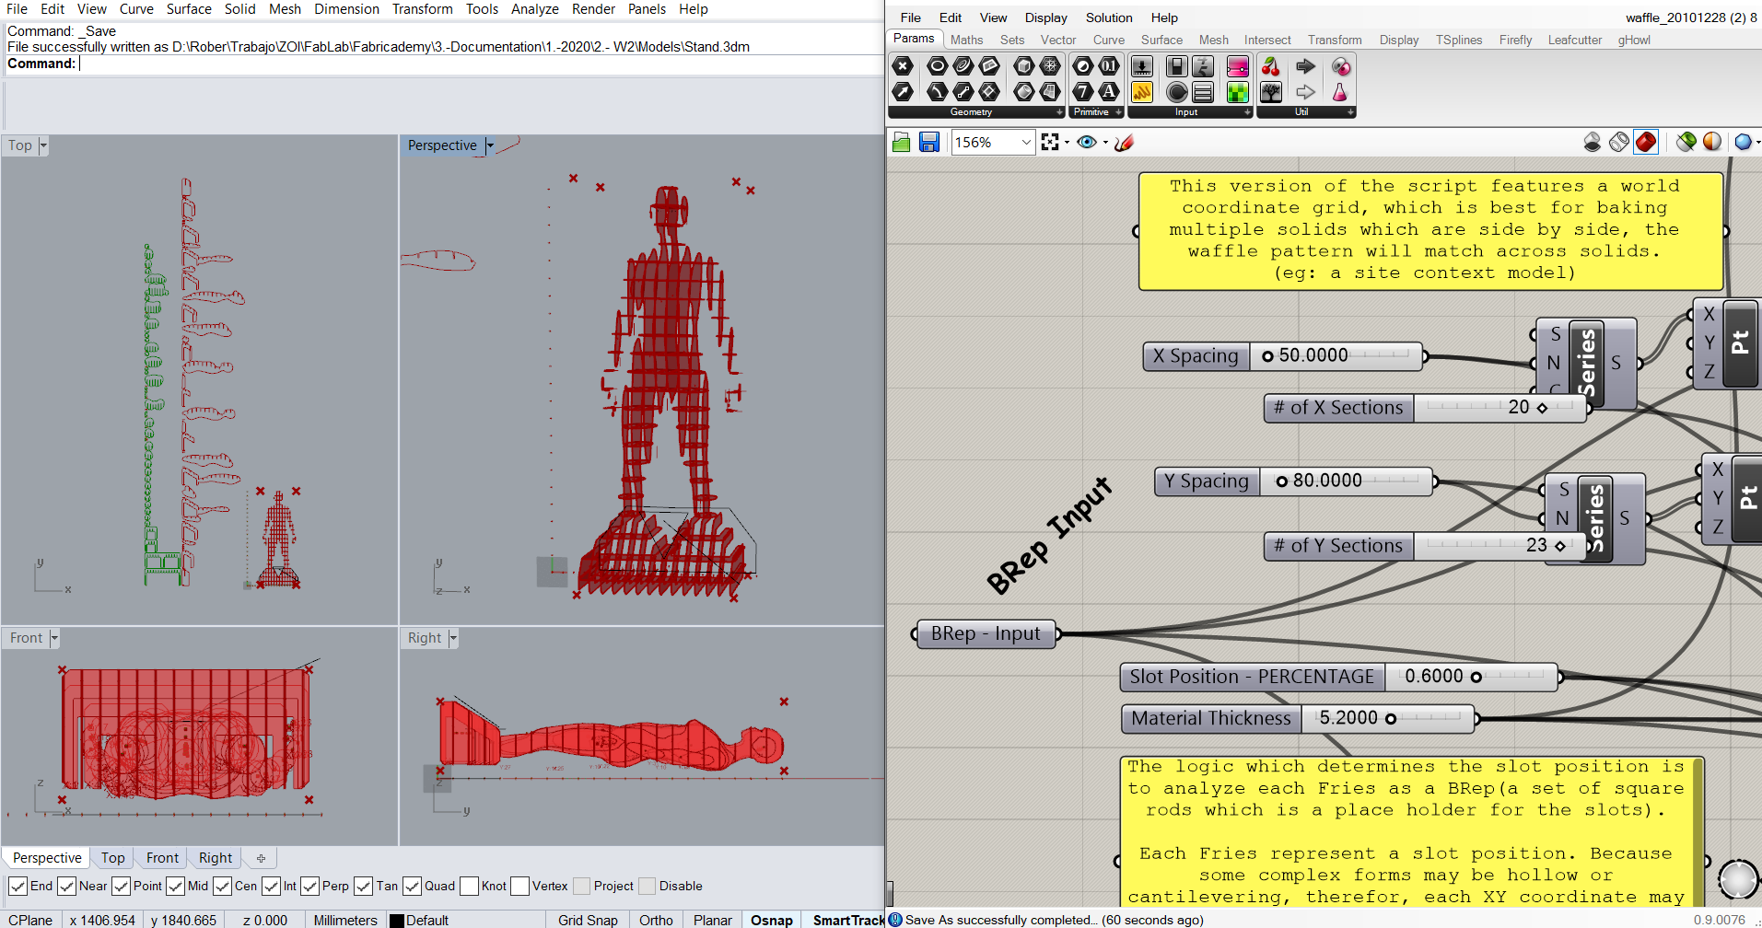Click the Default layer color swatch
This screenshot has width=1762, height=928.
click(x=397, y=921)
